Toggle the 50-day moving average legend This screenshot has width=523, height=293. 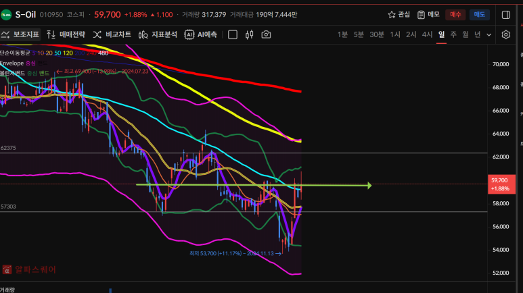tap(58, 53)
